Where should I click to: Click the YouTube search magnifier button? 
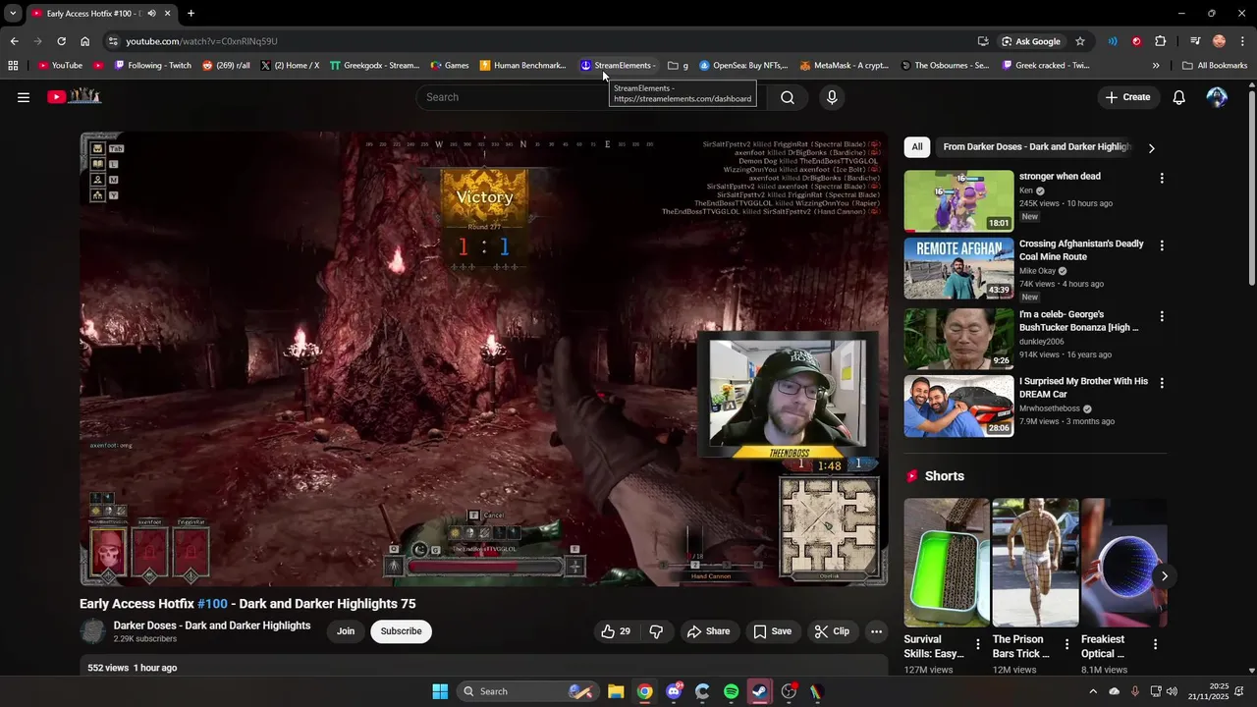(x=788, y=97)
